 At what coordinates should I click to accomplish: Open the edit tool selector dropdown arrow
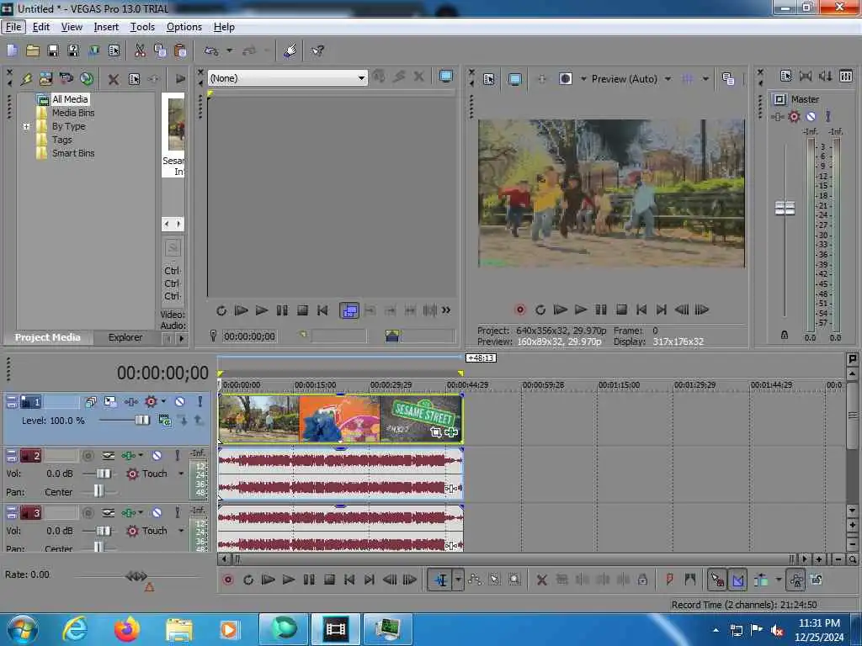458,580
